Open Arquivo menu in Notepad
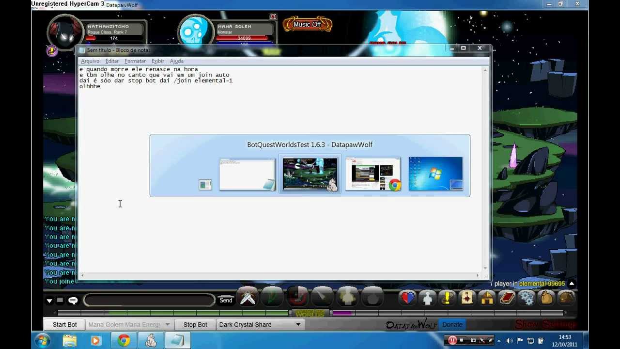The width and height of the screenshot is (620, 349). 90,61
